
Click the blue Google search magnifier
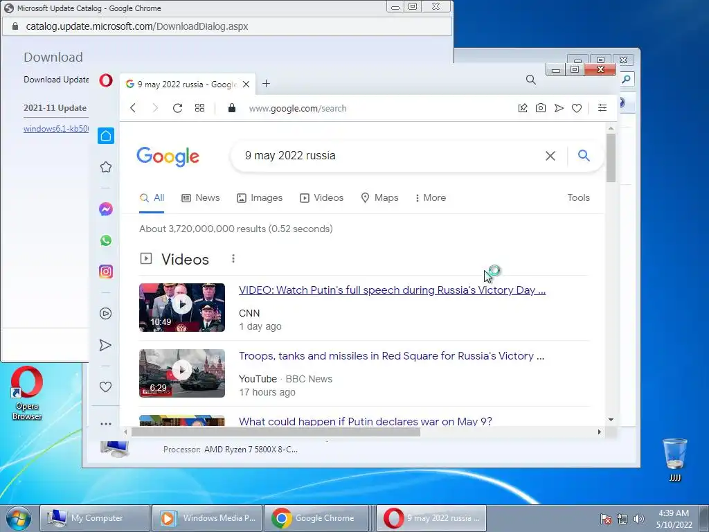click(x=584, y=156)
